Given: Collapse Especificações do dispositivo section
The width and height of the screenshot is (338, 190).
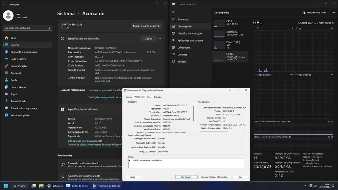Looking at the screenshot, I should (160, 38).
